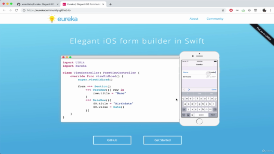Image resolution: width=274 pixels, height=154 pixels.
Task: Select the Eureka Elegant iOS form tab
Action: tap(83, 4)
